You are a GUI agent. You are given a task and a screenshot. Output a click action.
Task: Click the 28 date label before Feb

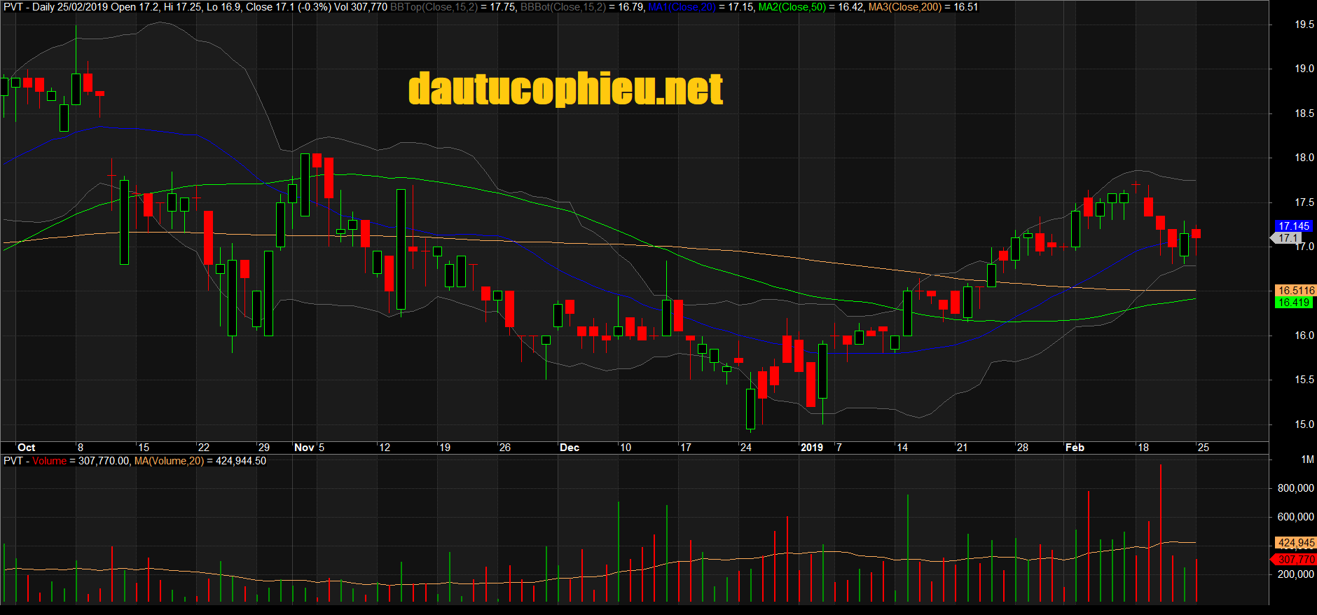point(1022,448)
